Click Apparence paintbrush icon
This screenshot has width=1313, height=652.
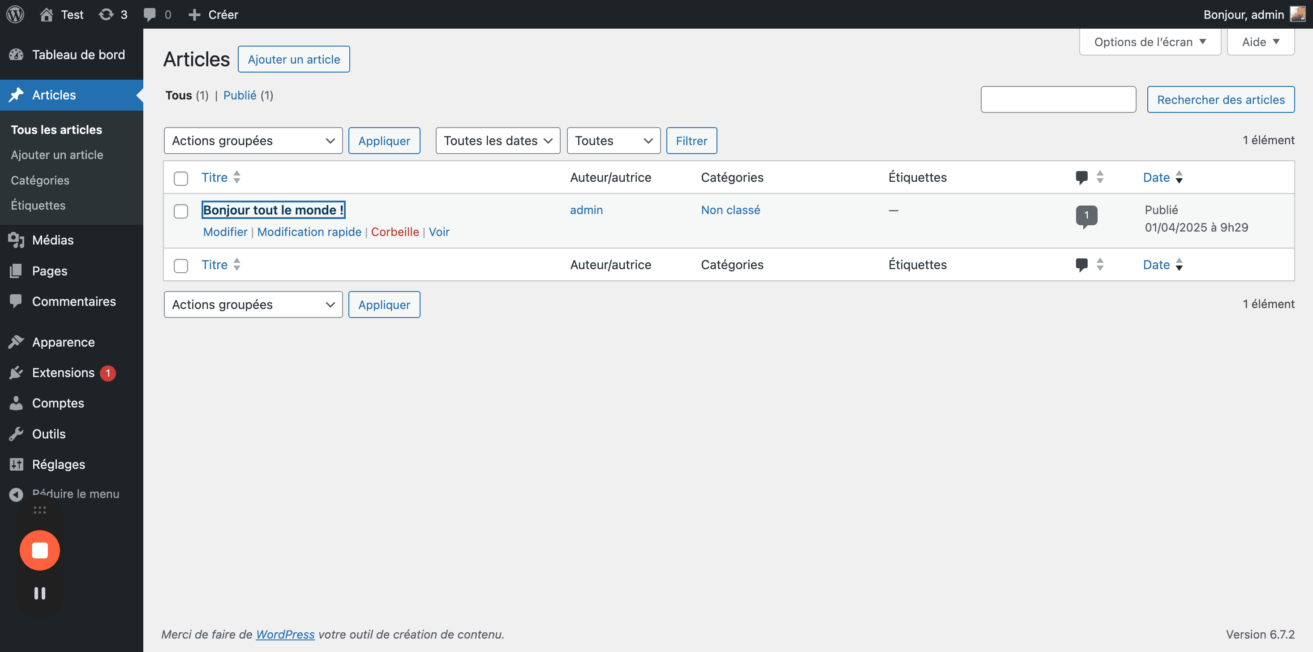click(16, 342)
